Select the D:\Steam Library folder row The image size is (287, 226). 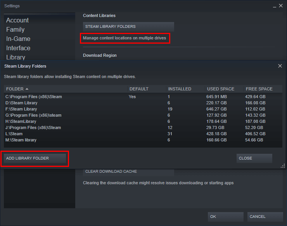(143, 103)
